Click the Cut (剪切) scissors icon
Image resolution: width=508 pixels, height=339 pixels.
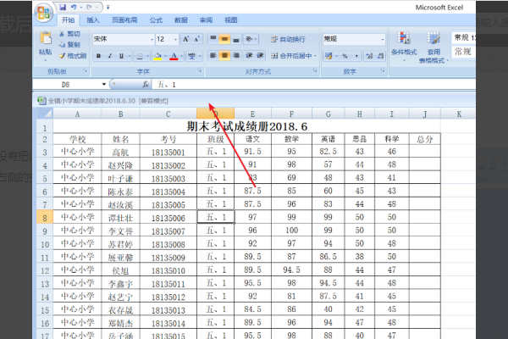tap(61, 34)
